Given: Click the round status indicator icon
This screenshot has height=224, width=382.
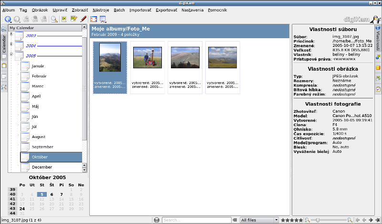Looking at the screenshot, I should click(x=157, y=220).
